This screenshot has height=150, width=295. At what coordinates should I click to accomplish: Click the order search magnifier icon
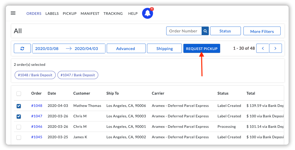point(205,31)
